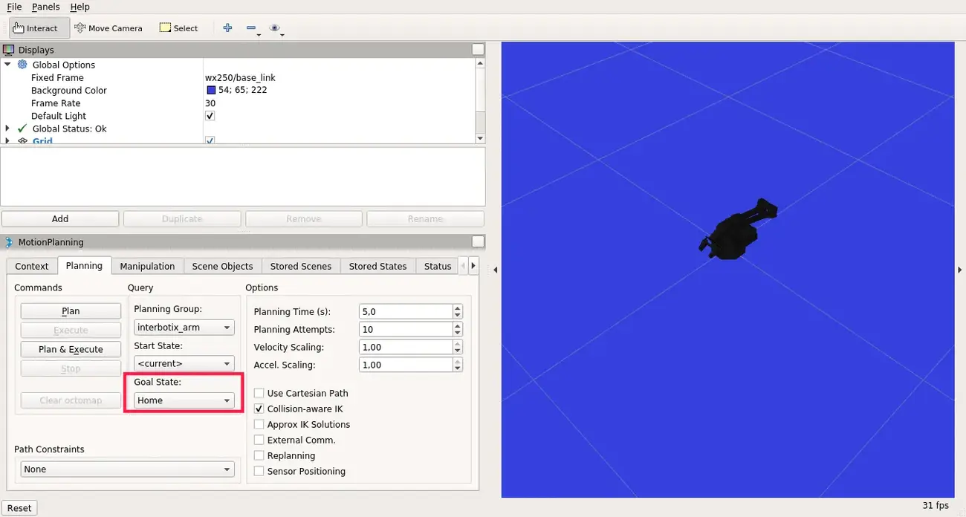The width and height of the screenshot is (966, 517).
Task: Switch to the Scene Objects tab
Action: (222, 266)
